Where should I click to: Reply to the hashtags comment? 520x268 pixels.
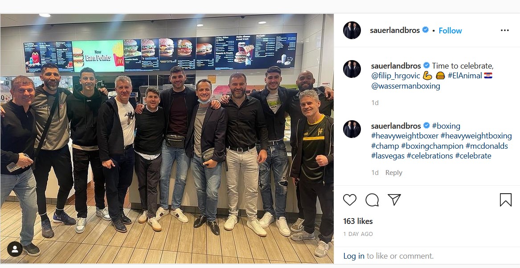point(393,173)
